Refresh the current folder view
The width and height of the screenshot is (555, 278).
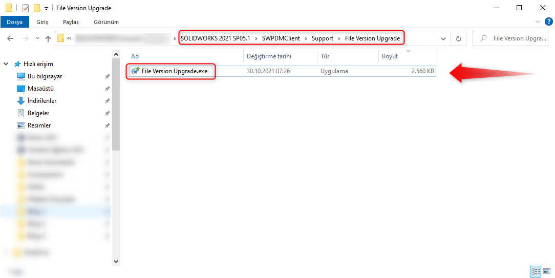tap(459, 38)
